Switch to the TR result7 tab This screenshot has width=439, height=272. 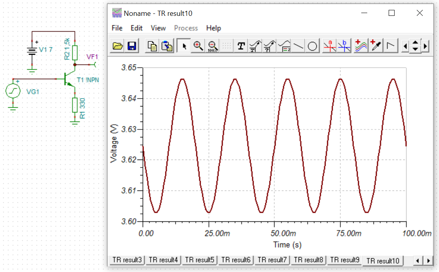coord(272,260)
